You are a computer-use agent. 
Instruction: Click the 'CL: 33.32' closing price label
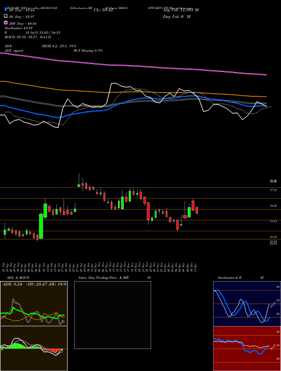coord(103,10)
